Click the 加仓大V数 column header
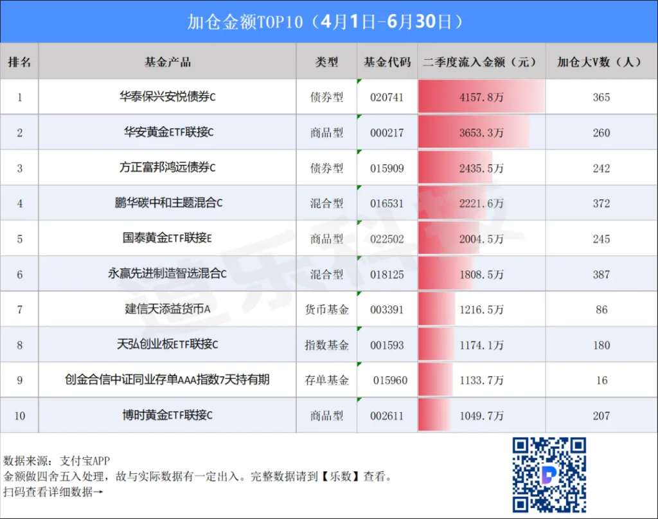Screen dimensions: 658x519 pos(601,62)
